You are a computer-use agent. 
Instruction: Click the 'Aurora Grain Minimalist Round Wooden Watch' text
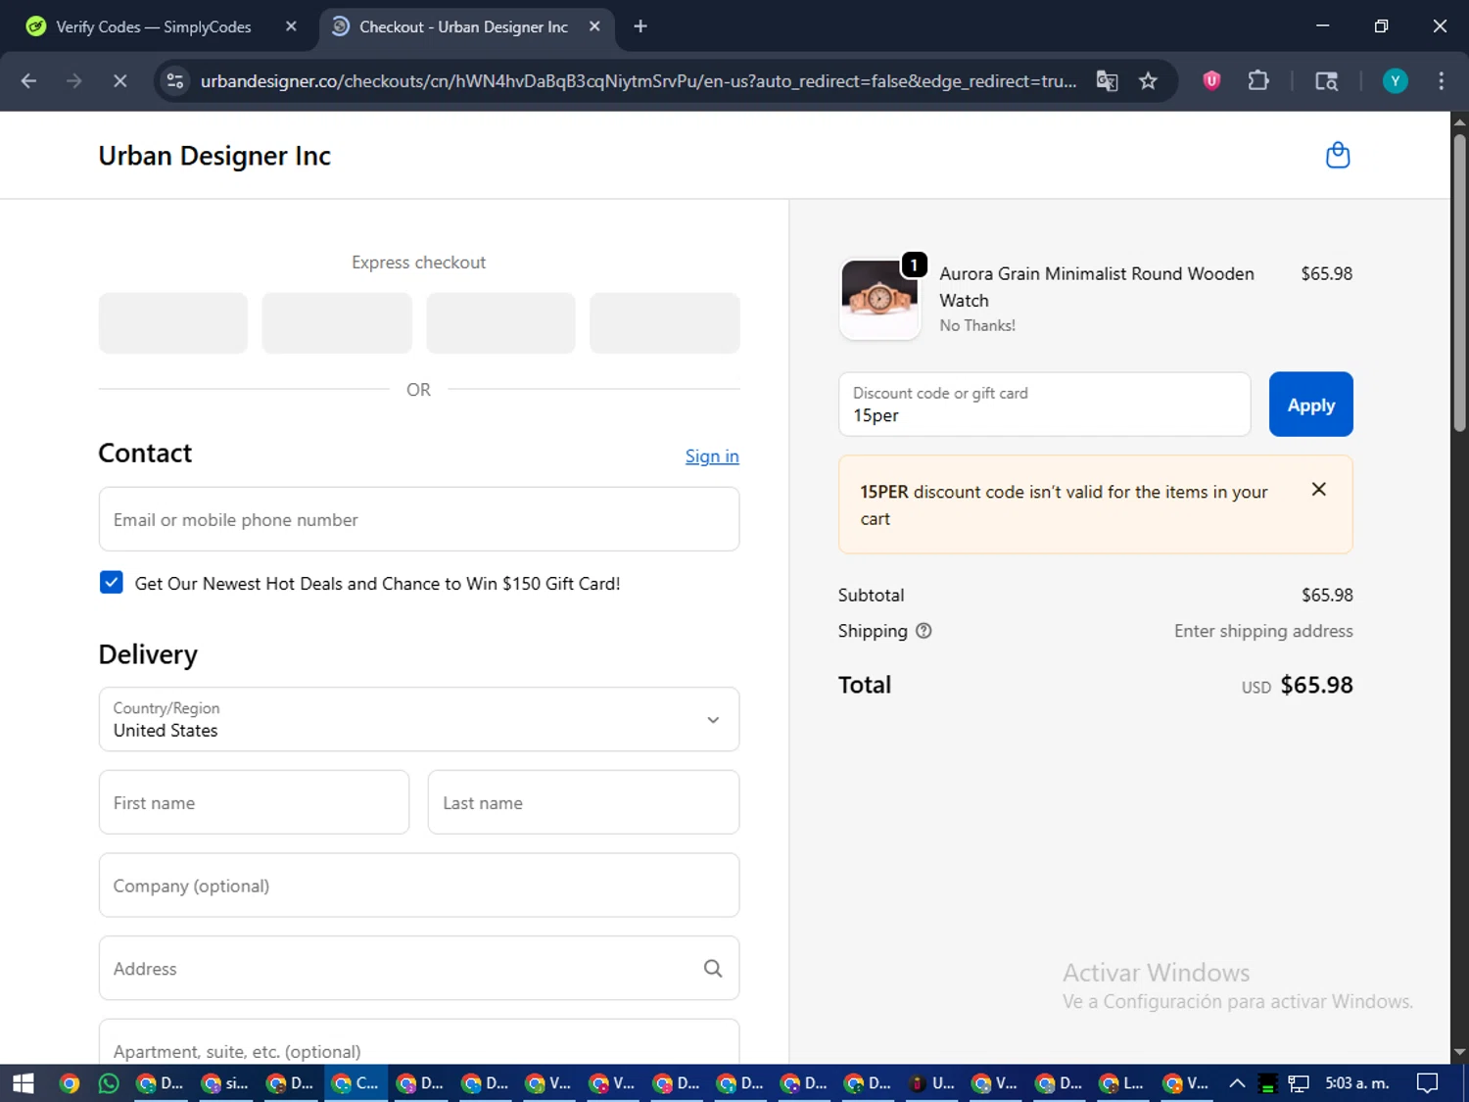click(1096, 286)
